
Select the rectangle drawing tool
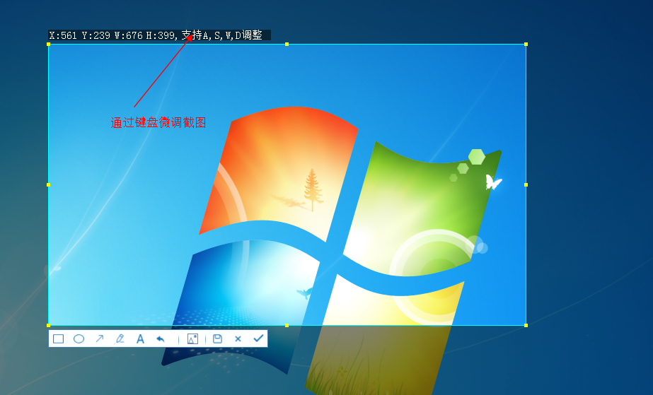coord(58,339)
